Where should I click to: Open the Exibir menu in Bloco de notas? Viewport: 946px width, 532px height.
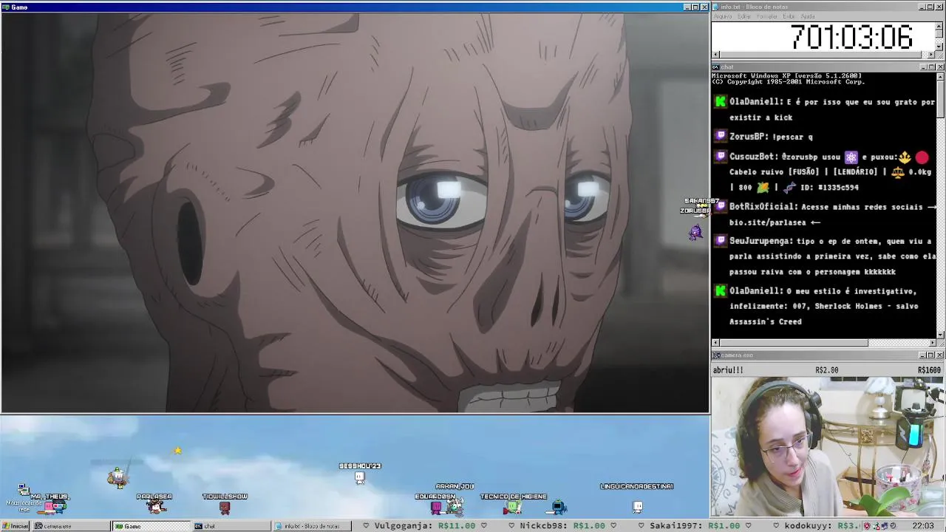pos(789,16)
